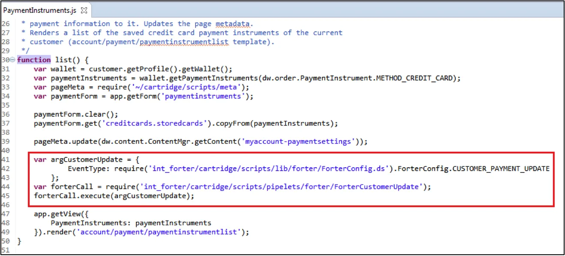Click line number 50 in the gutter

tap(6, 241)
